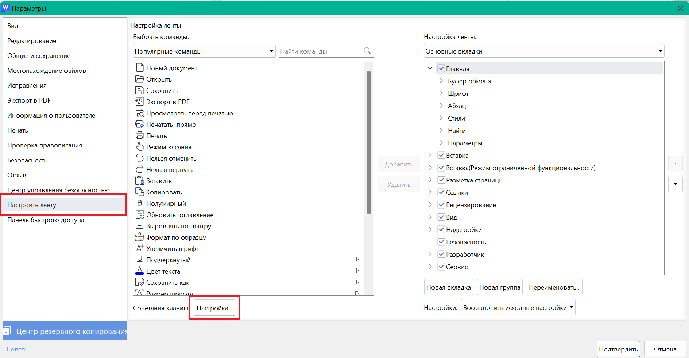Select the text color icon
Image resolution: width=689 pixels, height=358 pixels.
pos(140,271)
